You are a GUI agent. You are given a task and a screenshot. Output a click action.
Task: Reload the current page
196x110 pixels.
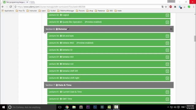11,7
